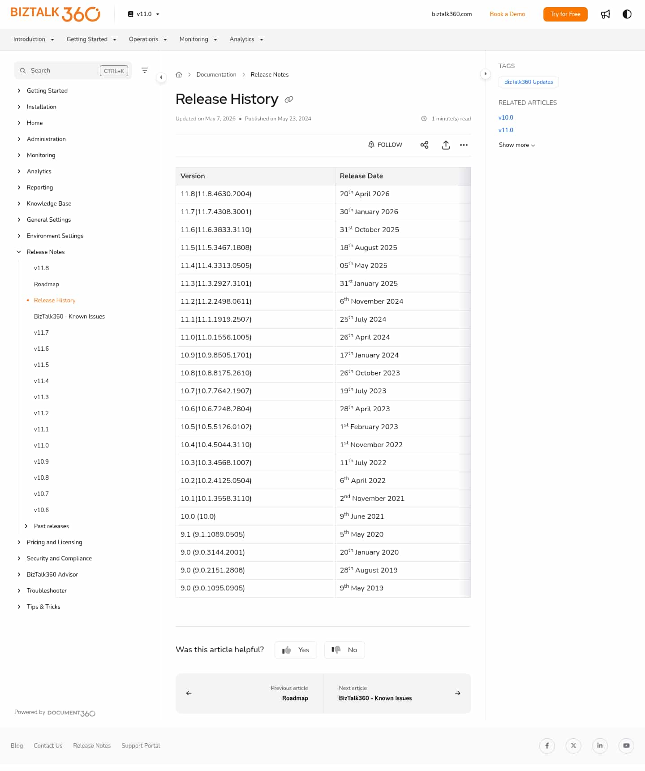The image size is (645, 771).
Task: Go to home via breadcrumb house icon
Action: pos(179,74)
